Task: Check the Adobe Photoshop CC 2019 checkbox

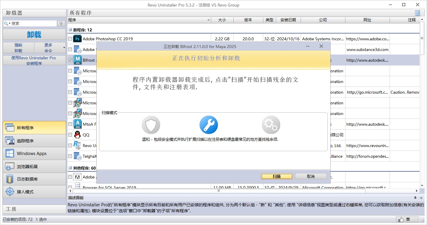Action: click(x=70, y=39)
